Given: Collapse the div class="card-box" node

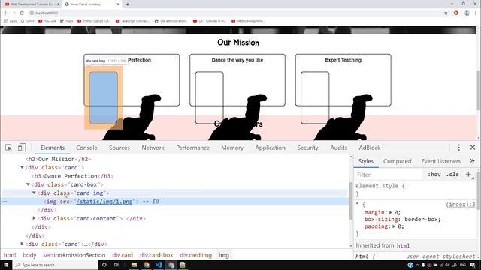Looking at the screenshot, I should tap(28, 184).
